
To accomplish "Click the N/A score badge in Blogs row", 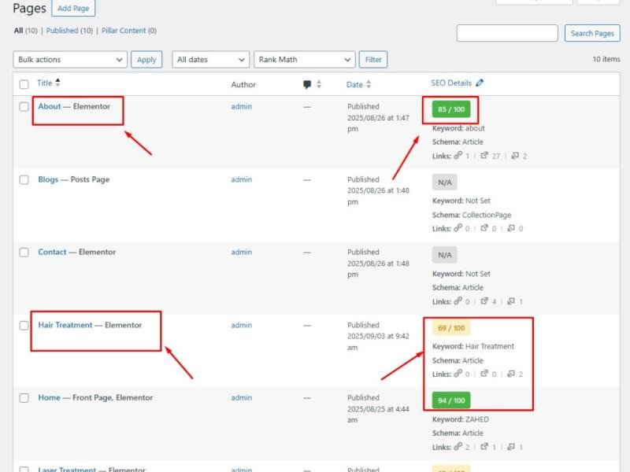I will (x=445, y=183).
